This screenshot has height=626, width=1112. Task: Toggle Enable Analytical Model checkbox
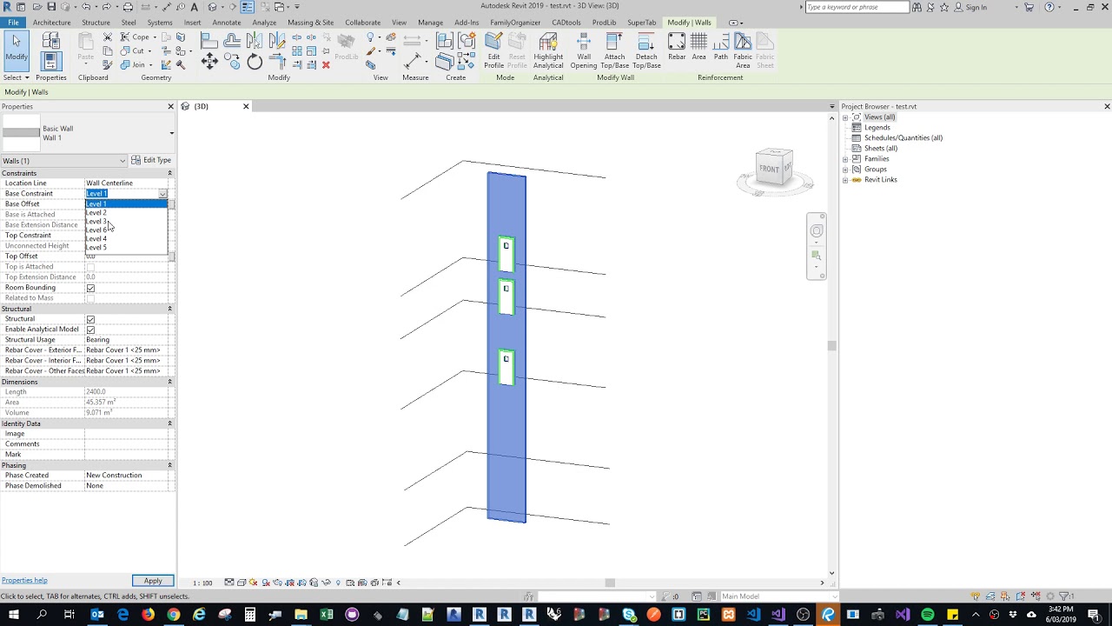point(90,330)
